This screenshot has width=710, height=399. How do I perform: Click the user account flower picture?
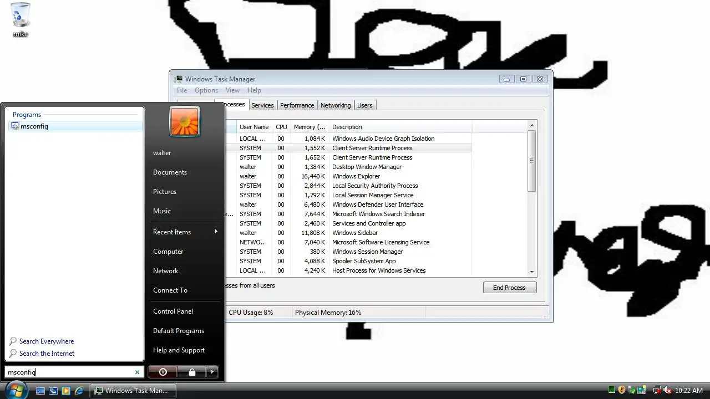pyautogui.click(x=185, y=121)
